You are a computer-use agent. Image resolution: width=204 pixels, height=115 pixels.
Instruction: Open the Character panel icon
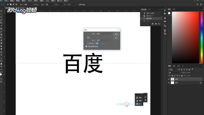coord(145,97)
